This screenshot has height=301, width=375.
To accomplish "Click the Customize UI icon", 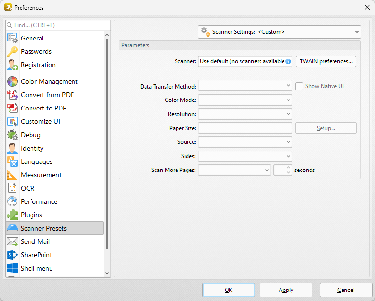I will (x=12, y=122).
